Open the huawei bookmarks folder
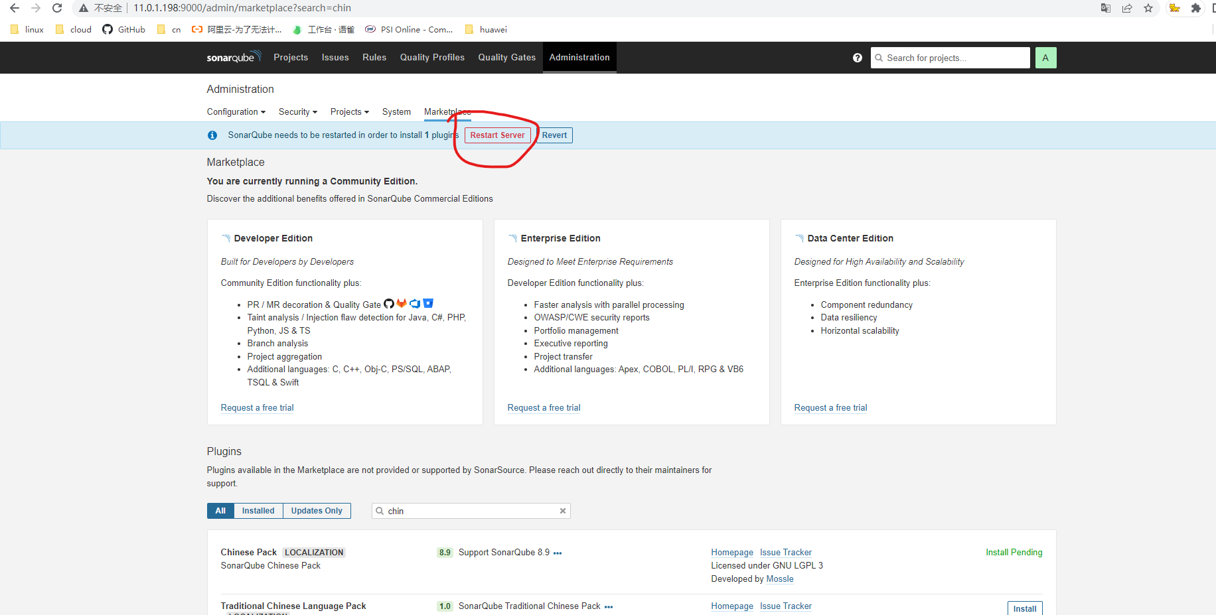 pos(487,29)
